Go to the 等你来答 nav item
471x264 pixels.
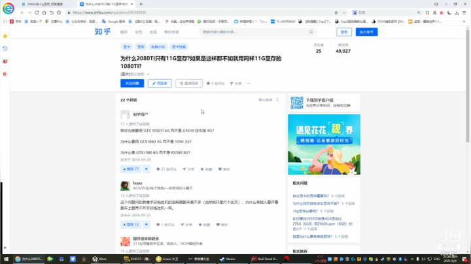(171, 32)
